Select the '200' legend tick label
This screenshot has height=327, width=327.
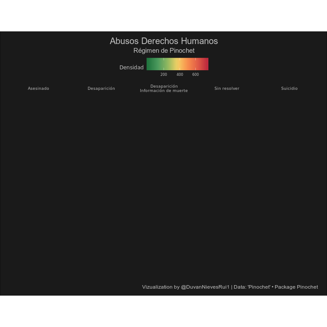click(163, 75)
